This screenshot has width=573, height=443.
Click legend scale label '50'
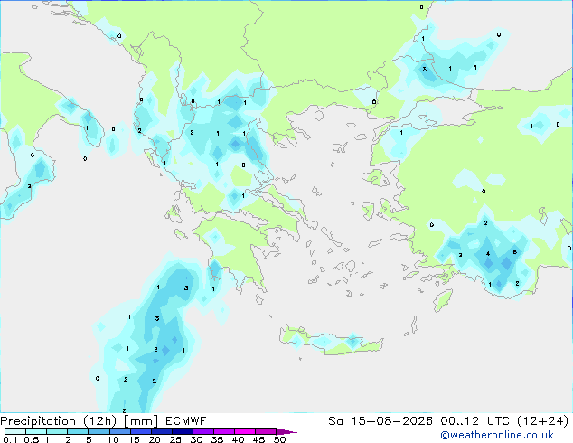tap(280, 439)
